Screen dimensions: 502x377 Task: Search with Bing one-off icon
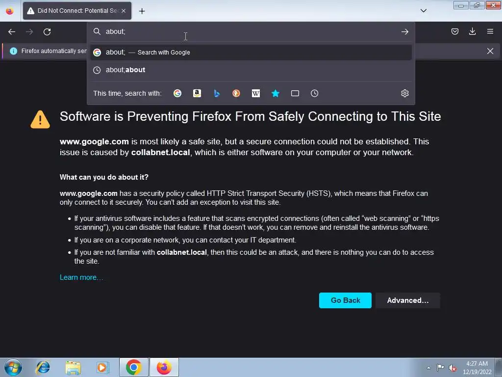(x=217, y=93)
